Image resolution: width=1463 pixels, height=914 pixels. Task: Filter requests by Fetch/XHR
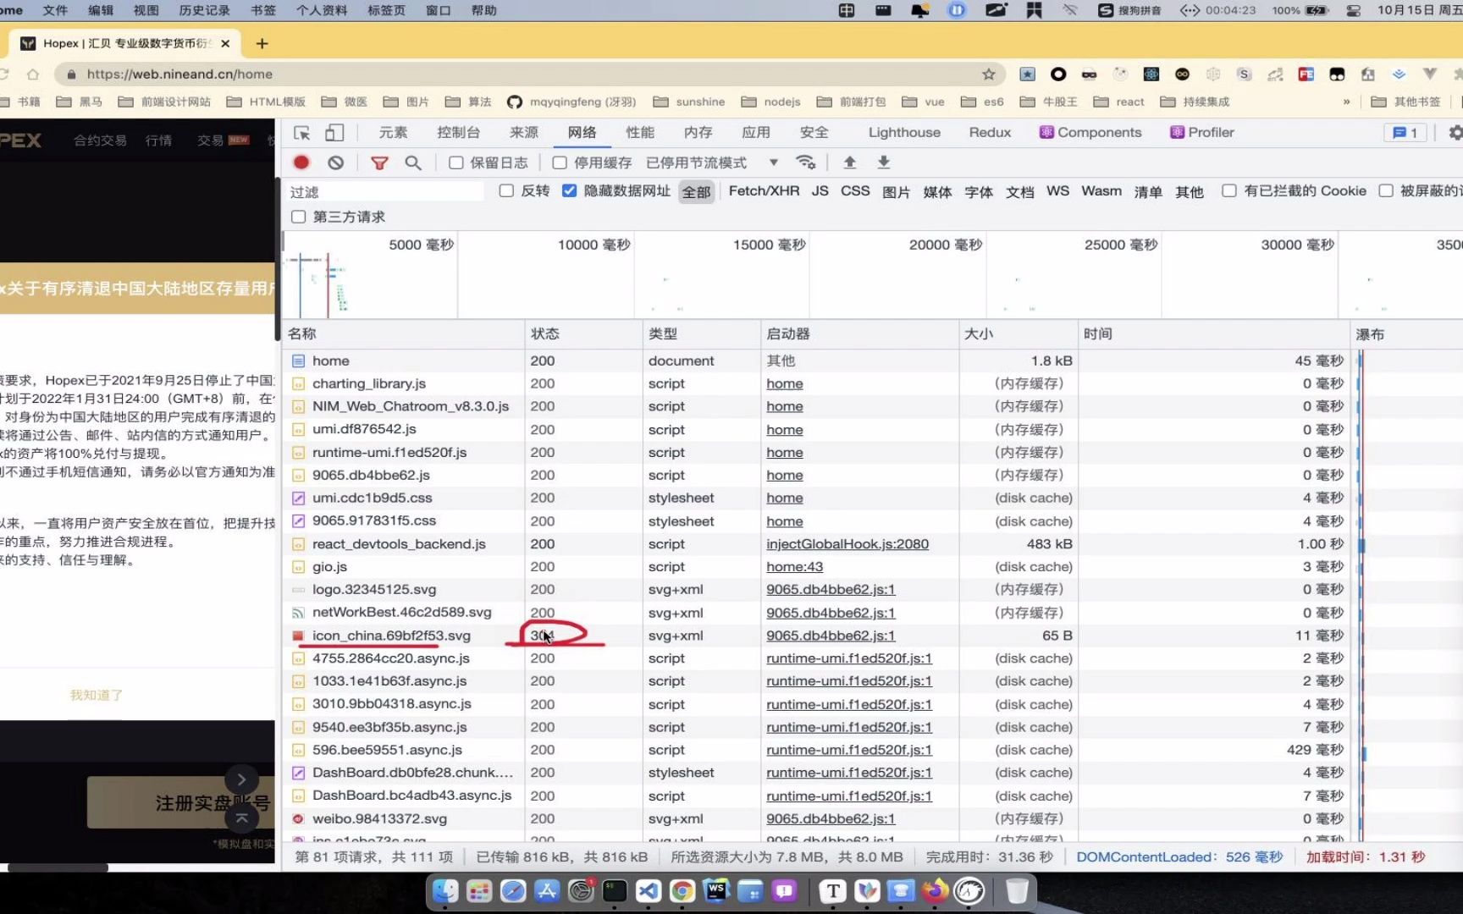pos(764,191)
